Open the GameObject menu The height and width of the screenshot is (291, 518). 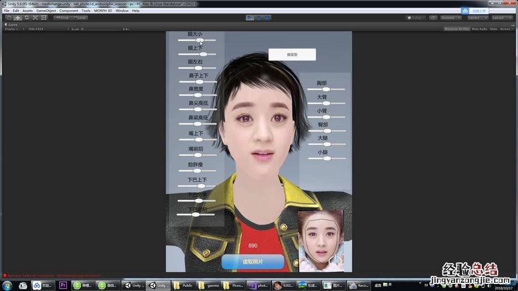[x=46, y=10]
